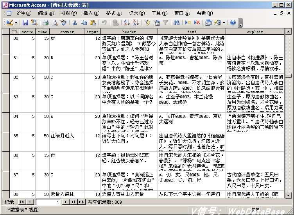
Task: Select the score column header
Action: coord(27,32)
